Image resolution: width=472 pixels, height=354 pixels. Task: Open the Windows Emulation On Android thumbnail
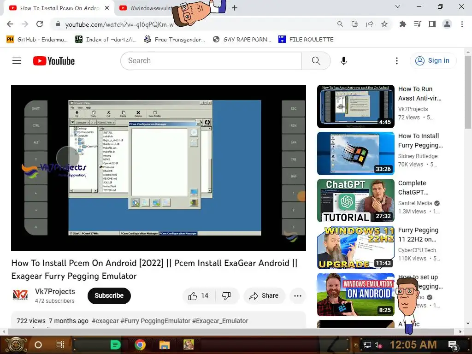click(355, 295)
